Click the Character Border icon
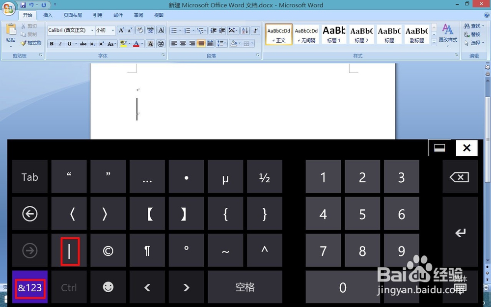Image resolution: width=491 pixels, height=307 pixels. 161,30
